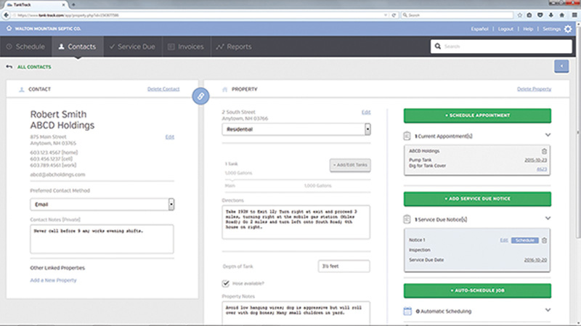Click the Service Due Notices clipboard icon
Image resolution: width=581 pixels, height=326 pixels.
[x=407, y=219]
